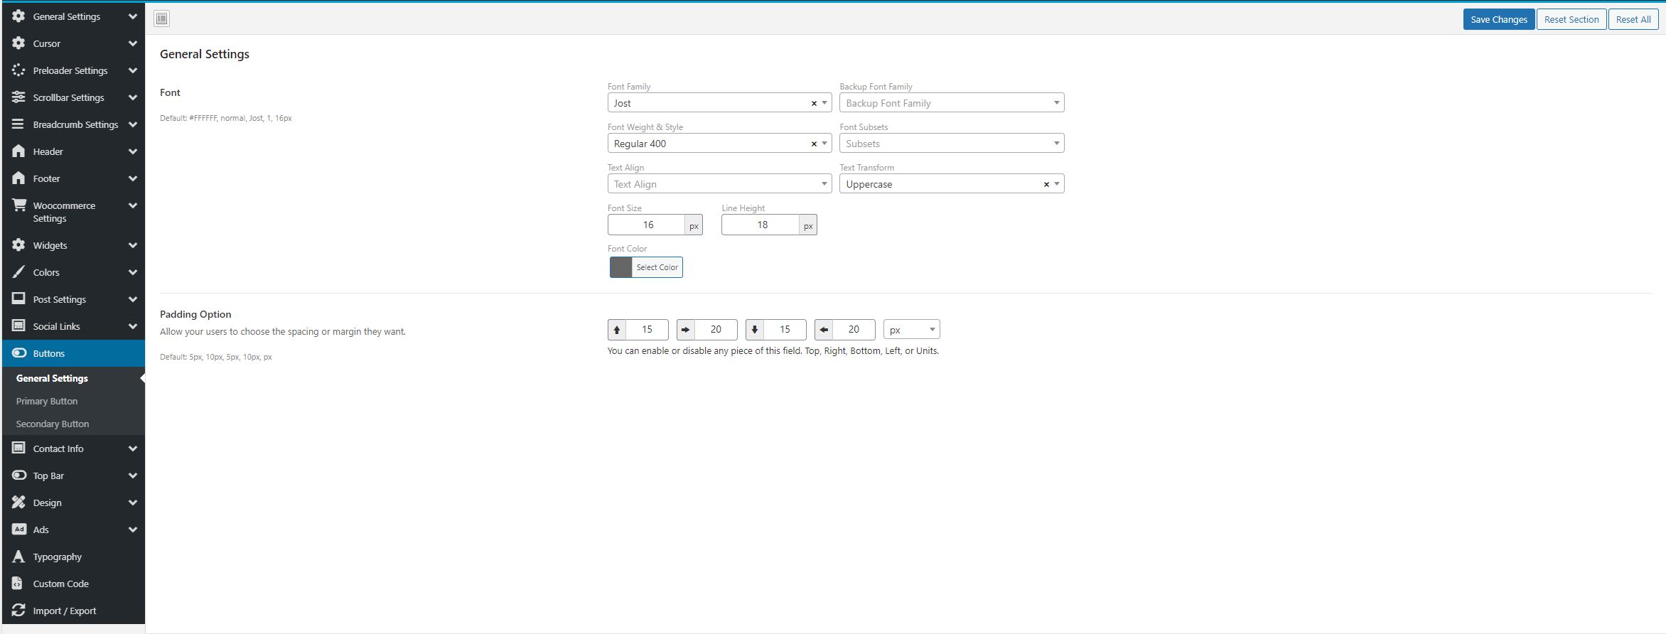
Task: Click the Reset Section button
Action: (1571, 19)
